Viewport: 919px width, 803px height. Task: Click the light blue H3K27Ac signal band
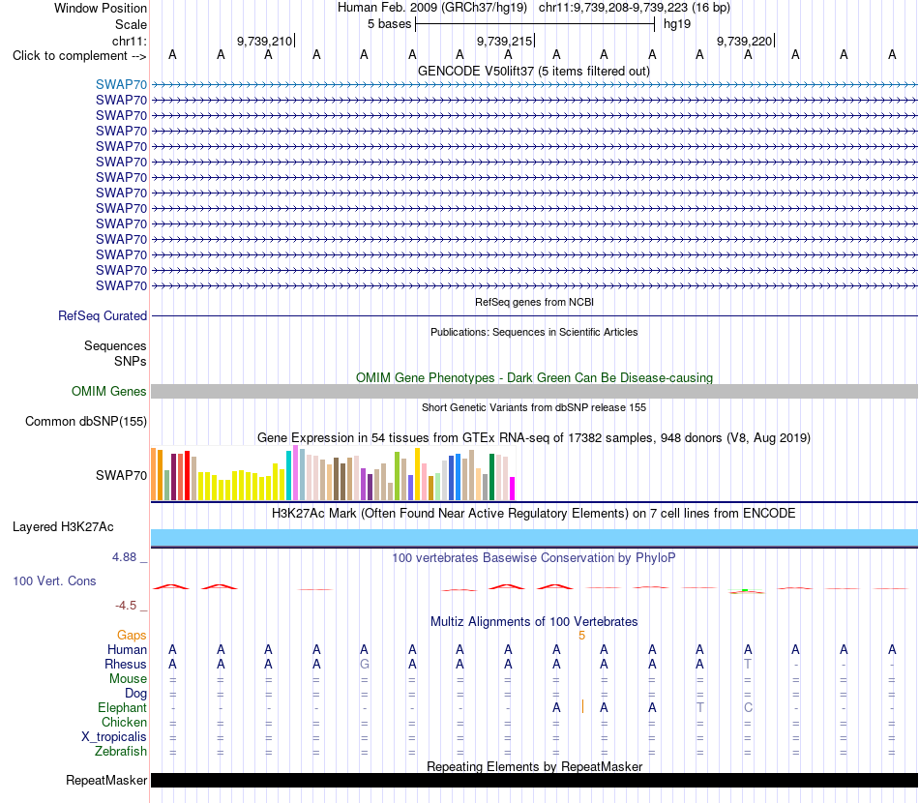[534, 538]
